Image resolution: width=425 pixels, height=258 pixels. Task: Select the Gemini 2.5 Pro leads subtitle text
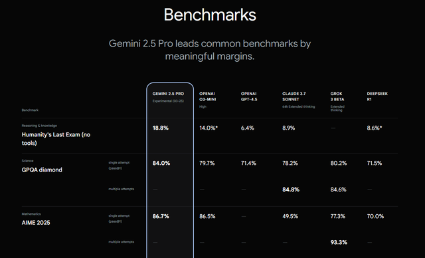[x=210, y=50]
